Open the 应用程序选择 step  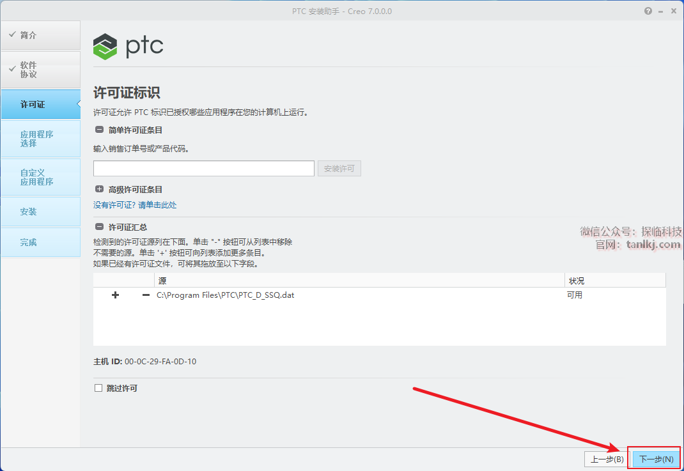tap(40, 139)
